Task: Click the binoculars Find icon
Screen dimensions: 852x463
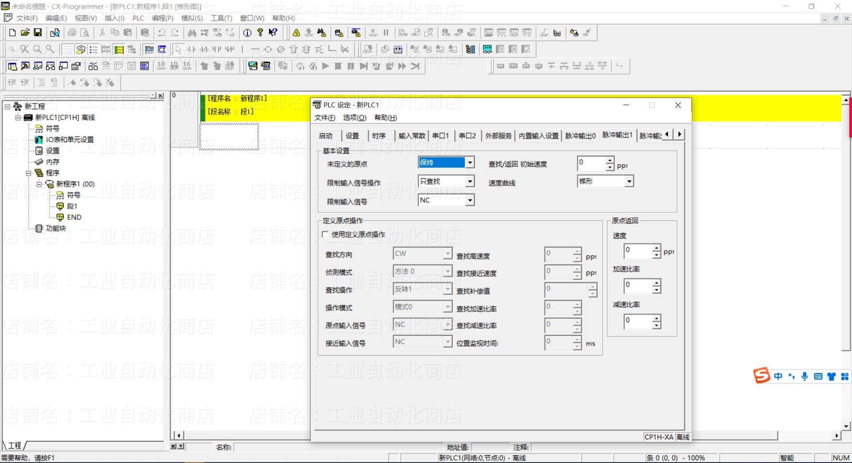Action: point(192,33)
